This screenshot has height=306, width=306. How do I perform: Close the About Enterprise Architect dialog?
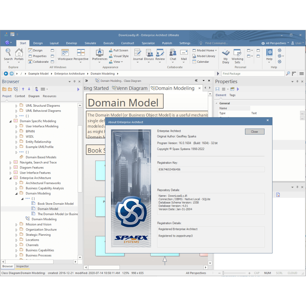coord(255,131)
